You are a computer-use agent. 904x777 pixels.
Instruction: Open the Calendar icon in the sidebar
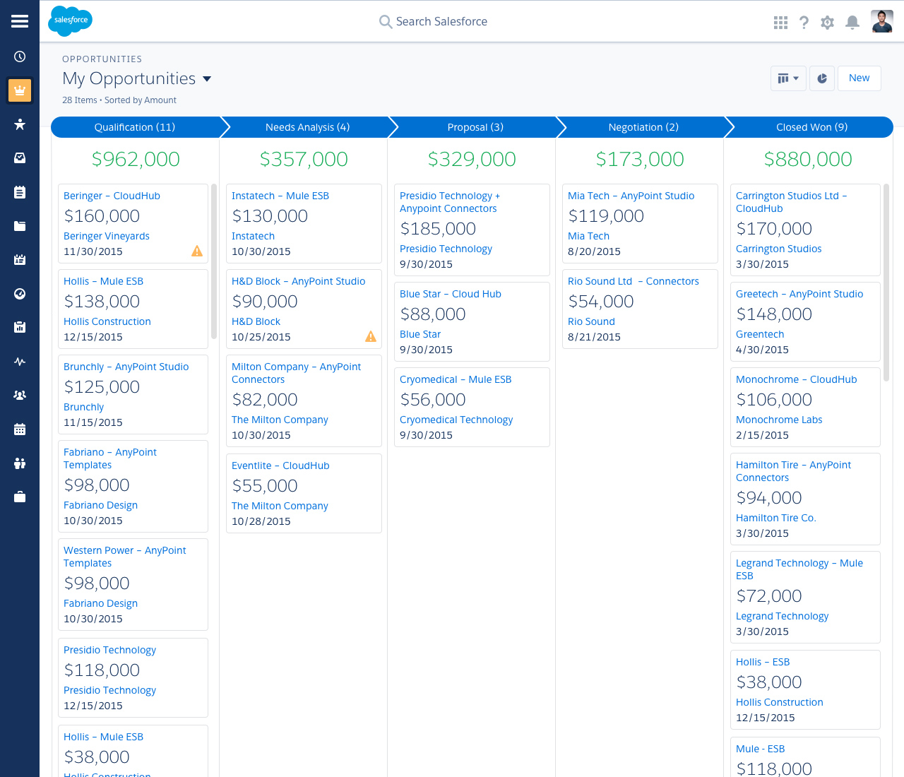coord(19,429)
